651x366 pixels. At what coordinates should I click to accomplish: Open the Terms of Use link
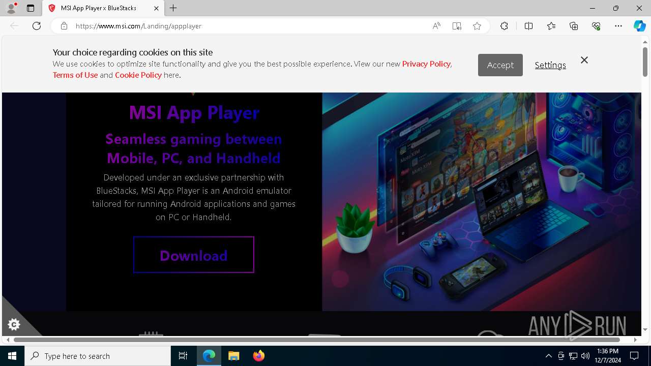(75, 75)
